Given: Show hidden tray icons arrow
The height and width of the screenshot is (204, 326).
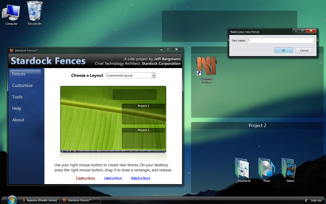Looking at the screenshot, I should pyautogui.click(x=306, y=200).
